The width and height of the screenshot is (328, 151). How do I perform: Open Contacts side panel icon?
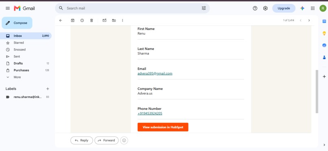click(324, 57)
